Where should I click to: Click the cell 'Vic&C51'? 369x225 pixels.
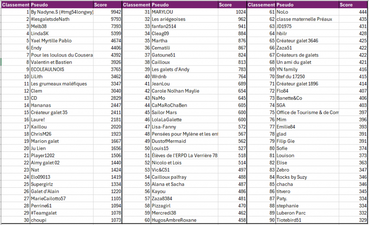point(184,170)
